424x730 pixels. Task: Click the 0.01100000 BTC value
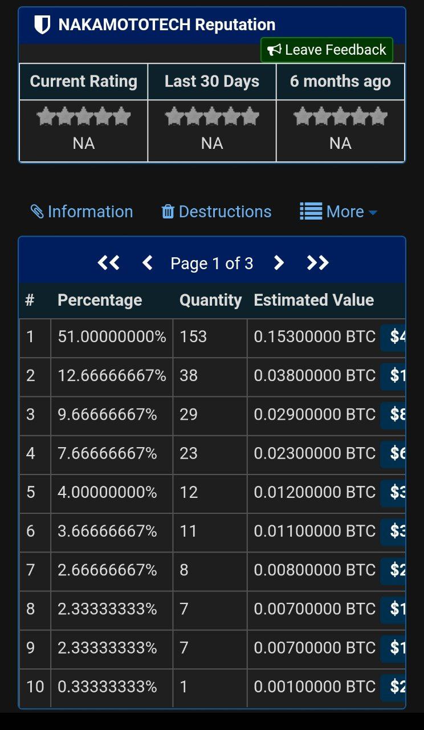point(315,531)
